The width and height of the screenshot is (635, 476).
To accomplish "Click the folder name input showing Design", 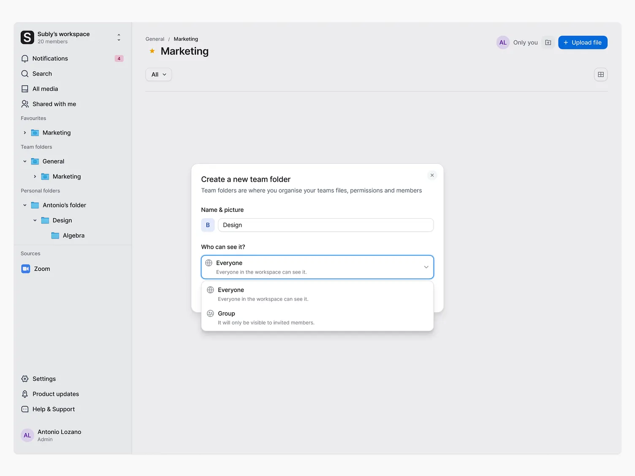I will pyautogui.click(x=326, y=225).
